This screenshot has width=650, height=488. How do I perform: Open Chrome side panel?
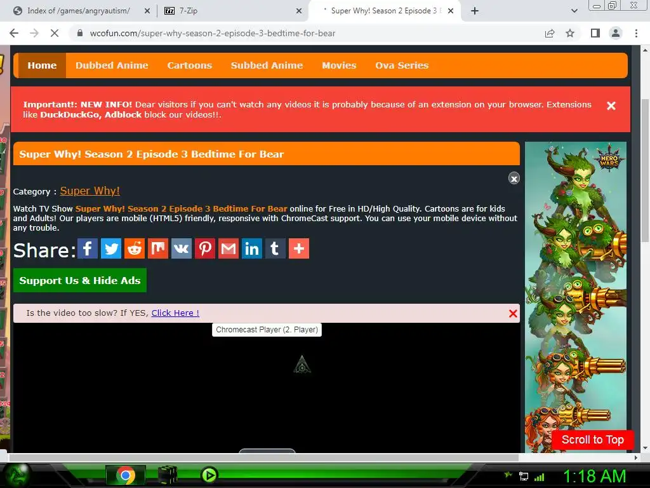(595, 33)
